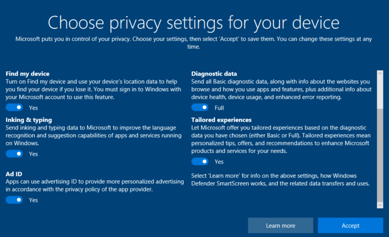
Task: Select the Tailored experiences heading
Action: tap(221, 120)
